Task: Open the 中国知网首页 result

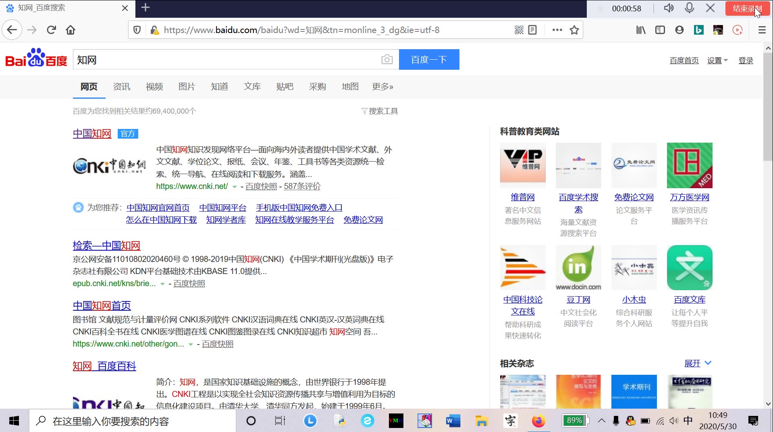Action: [102, 305]
